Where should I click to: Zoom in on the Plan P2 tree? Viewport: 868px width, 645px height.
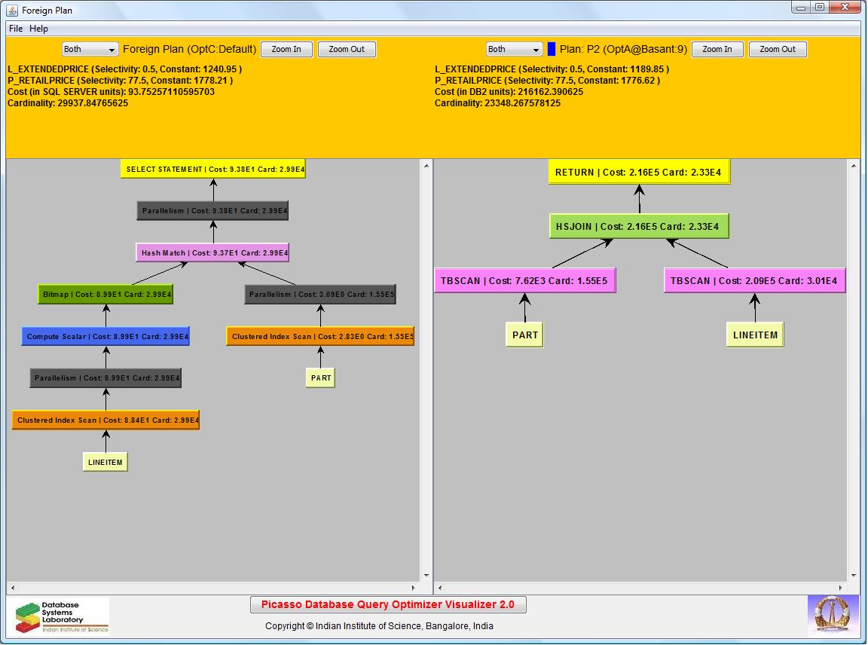click(x=717, y=49)
